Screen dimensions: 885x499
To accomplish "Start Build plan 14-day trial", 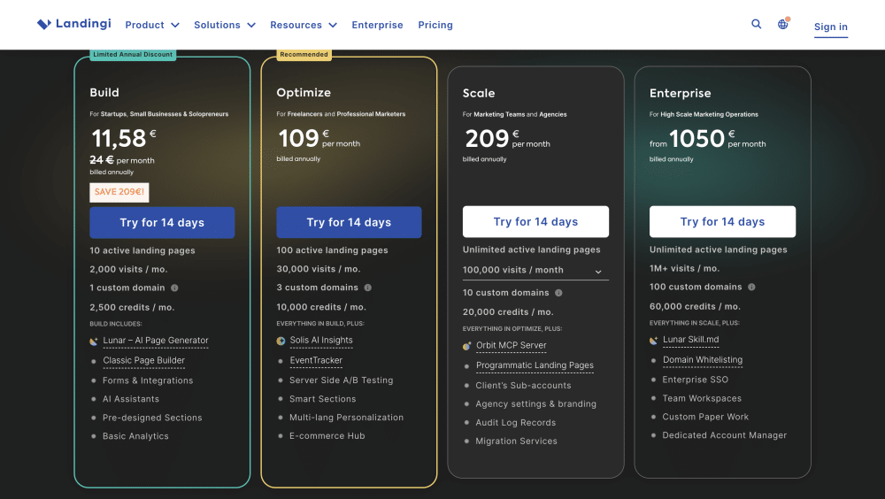I will point(162,222).
